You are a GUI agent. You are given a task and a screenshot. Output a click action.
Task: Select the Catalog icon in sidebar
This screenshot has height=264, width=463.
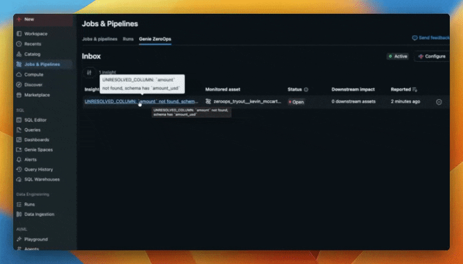coord(19,54)
